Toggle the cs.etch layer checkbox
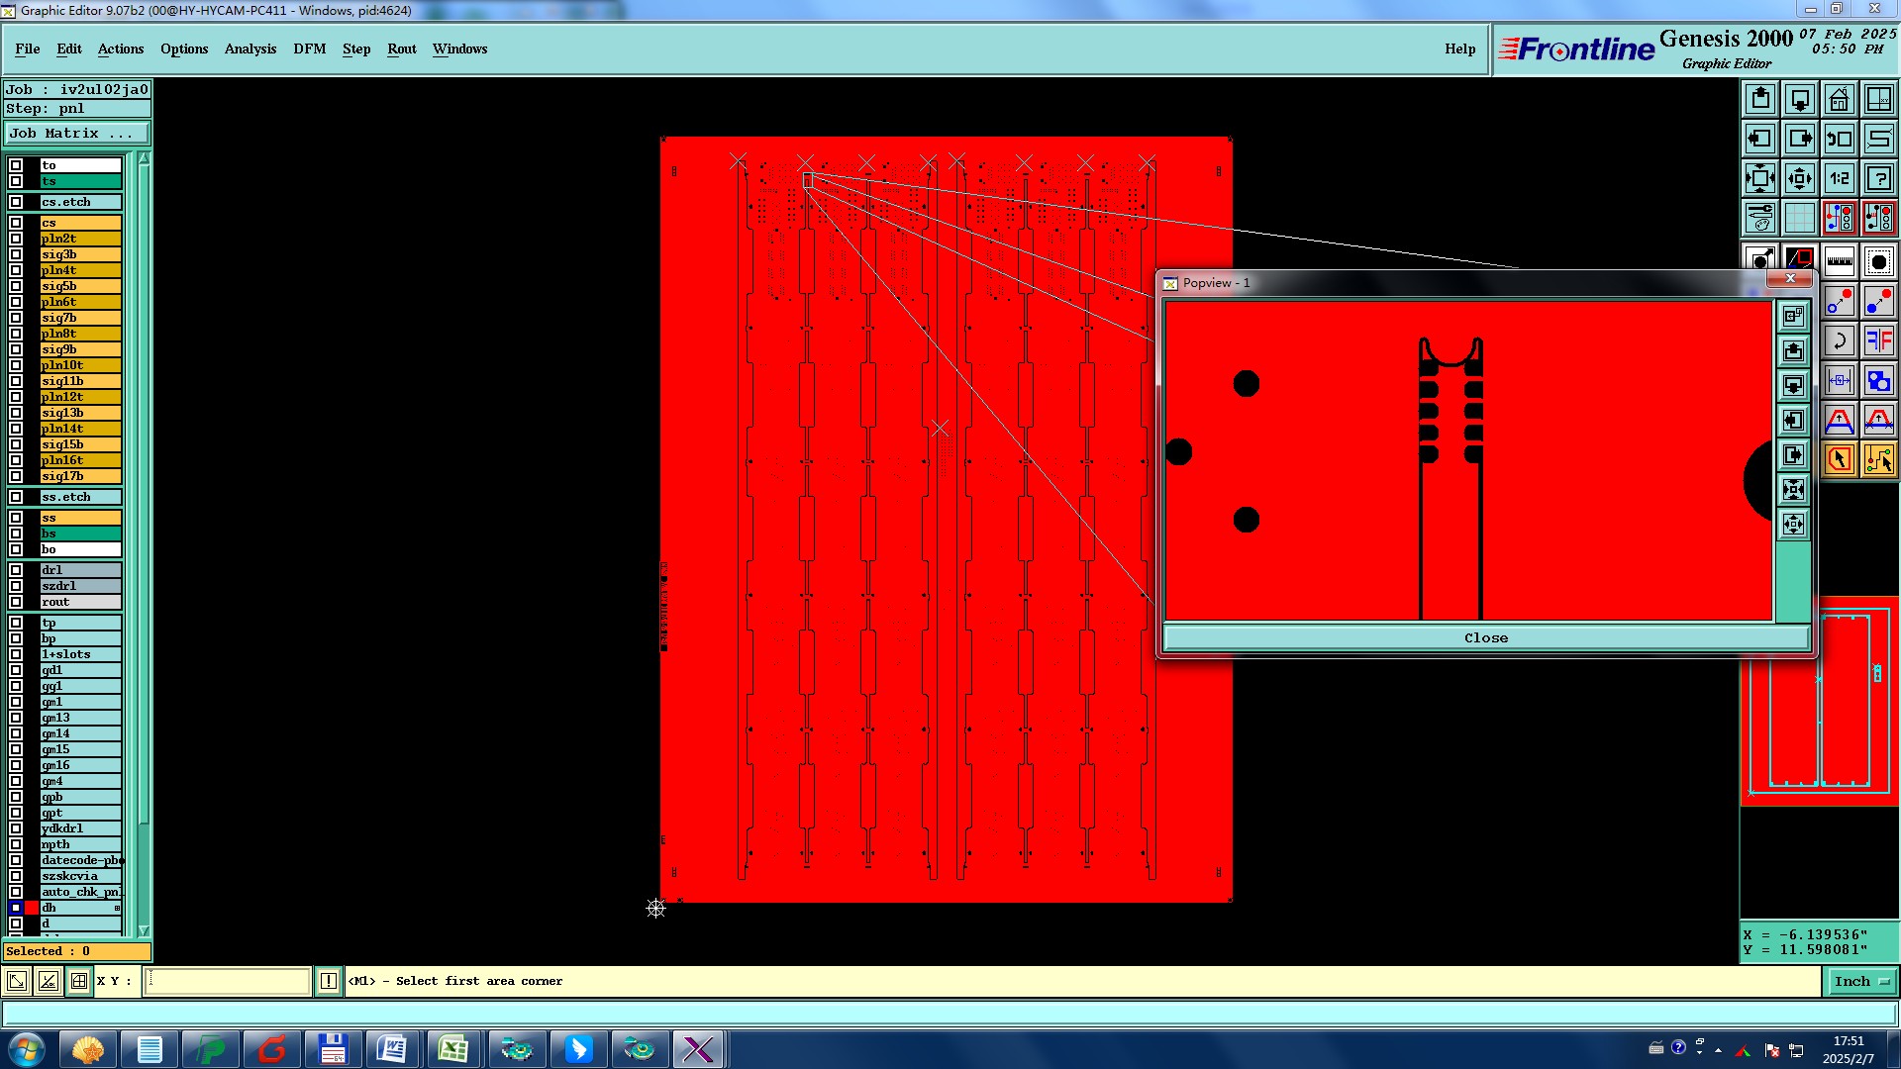Viewport: 1901px width, 1069px height. click(x=16, y=202)
